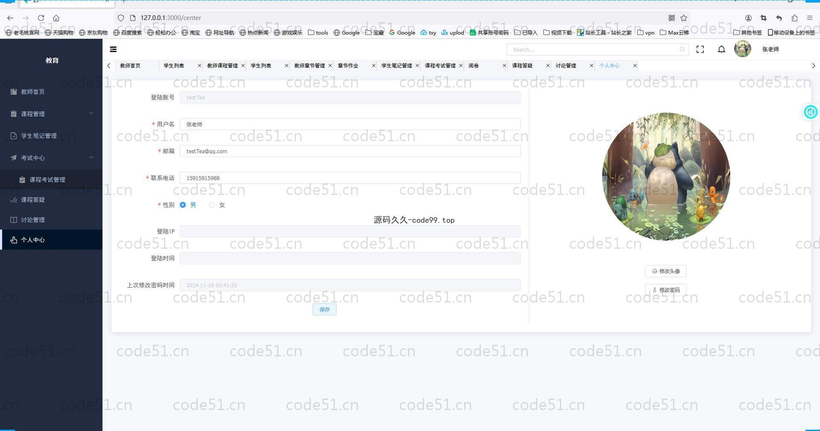Click the undo arrow icon in browser toolbar
Viewport: 820px width, 431px height.
point(779,18)
